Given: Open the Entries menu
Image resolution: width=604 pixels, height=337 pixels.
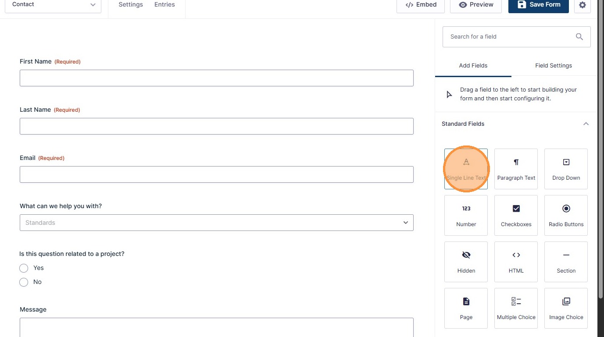Looking at the screenshot, I should tap(164, 5).
